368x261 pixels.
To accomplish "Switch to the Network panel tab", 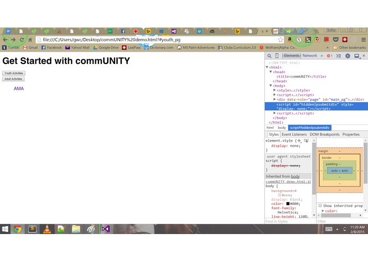I will 310,55.
